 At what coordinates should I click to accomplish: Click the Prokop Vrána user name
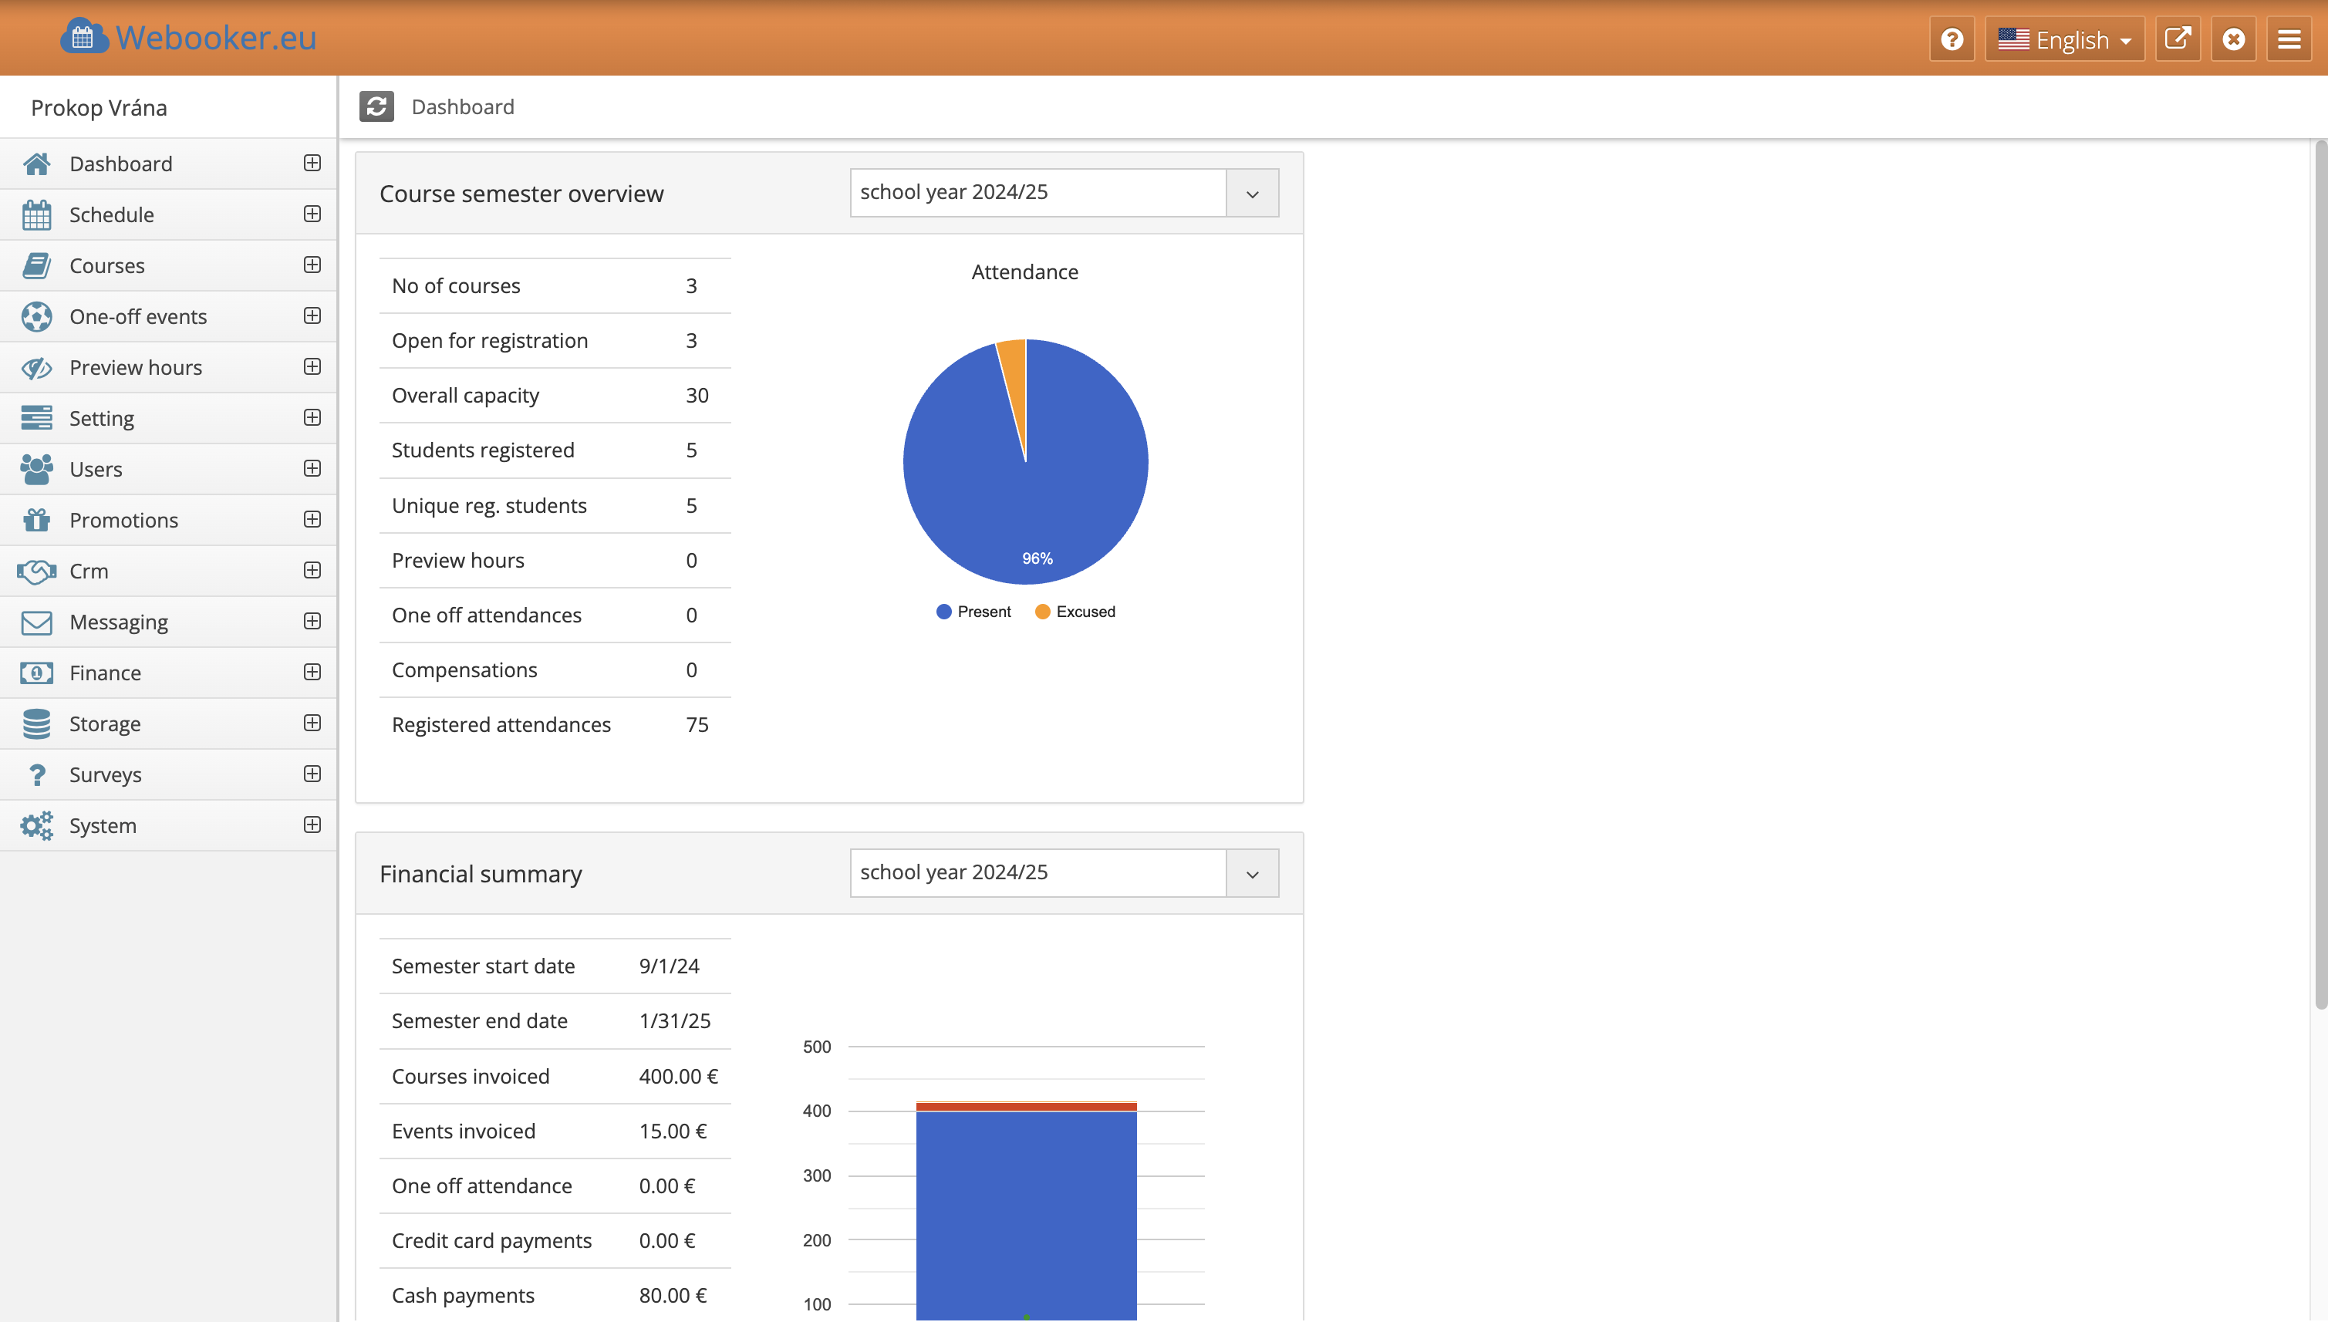[x=99, y=107]
